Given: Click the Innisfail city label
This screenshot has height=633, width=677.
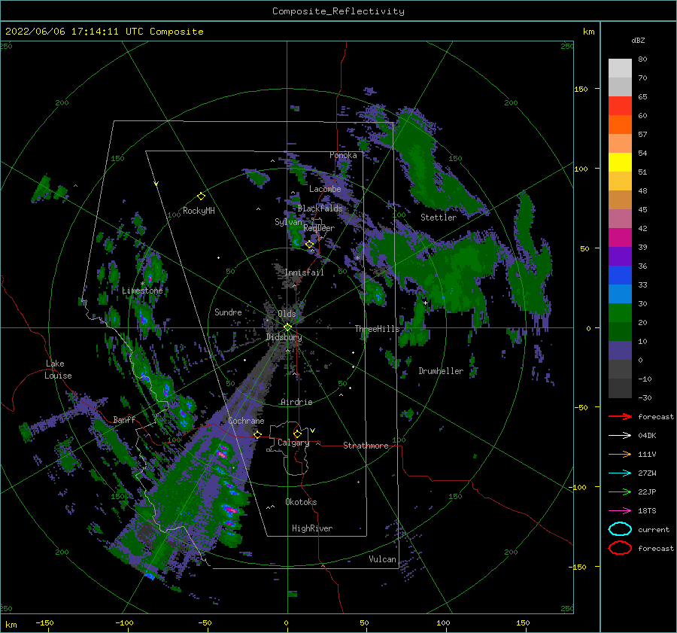Looking at the screenshot, I should (x=304, y=272).
